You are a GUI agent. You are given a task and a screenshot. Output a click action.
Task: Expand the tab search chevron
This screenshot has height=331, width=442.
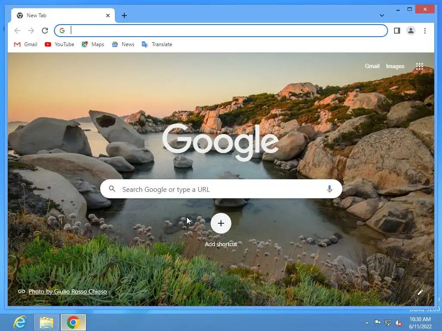(x=382, y=16)
